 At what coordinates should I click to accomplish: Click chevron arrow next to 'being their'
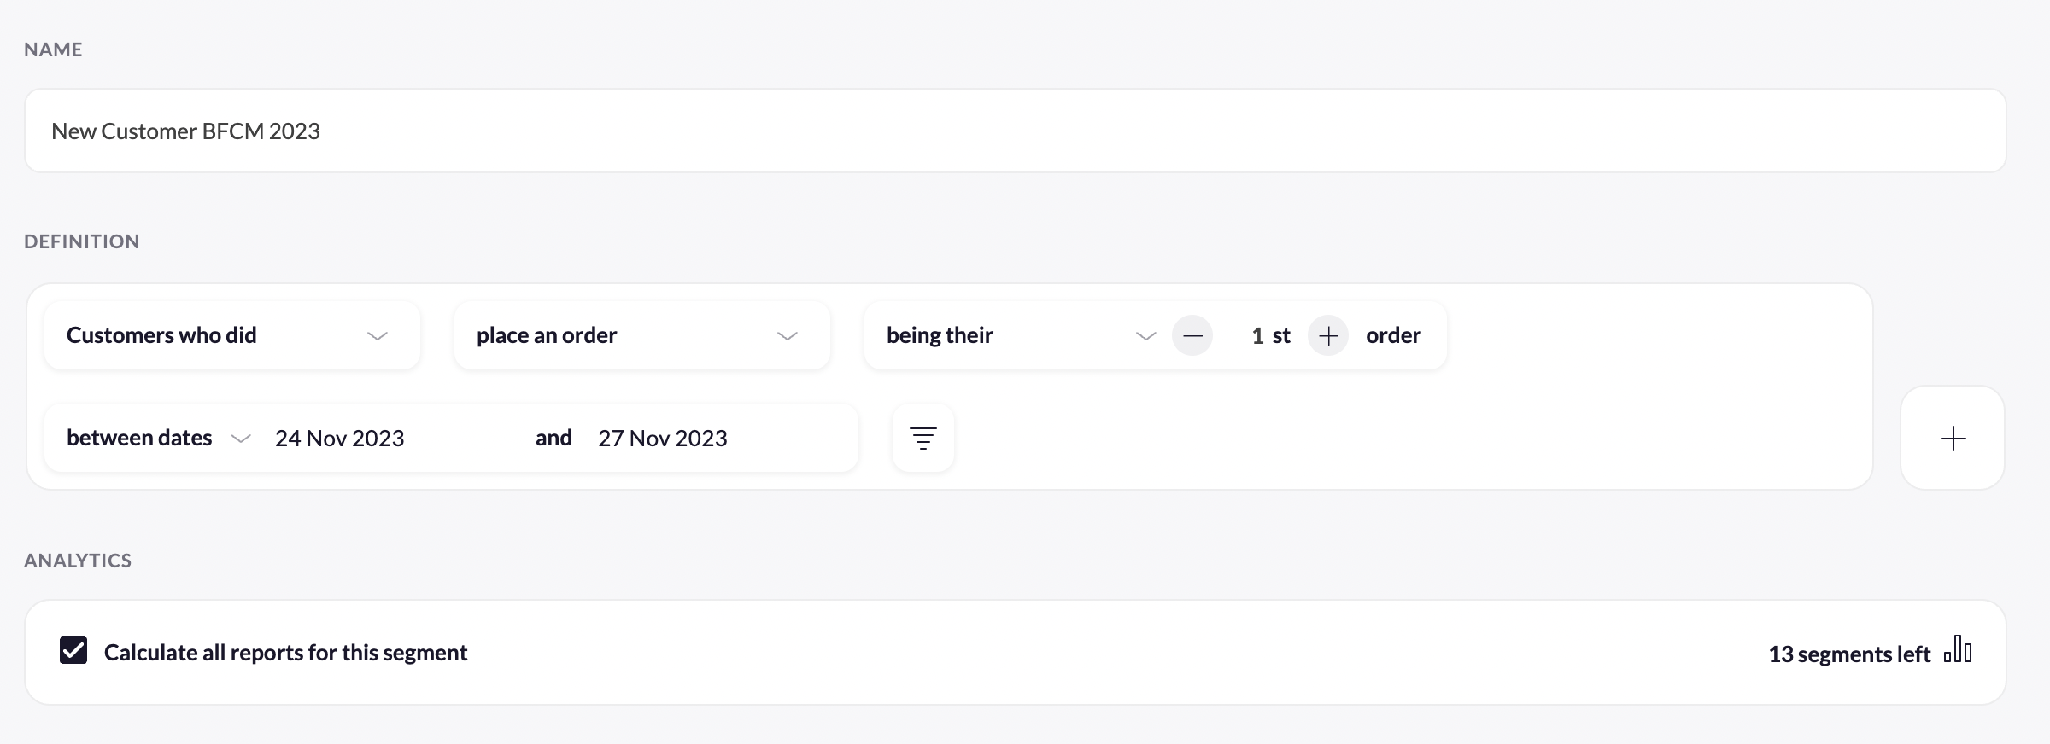click(1145, 336)
